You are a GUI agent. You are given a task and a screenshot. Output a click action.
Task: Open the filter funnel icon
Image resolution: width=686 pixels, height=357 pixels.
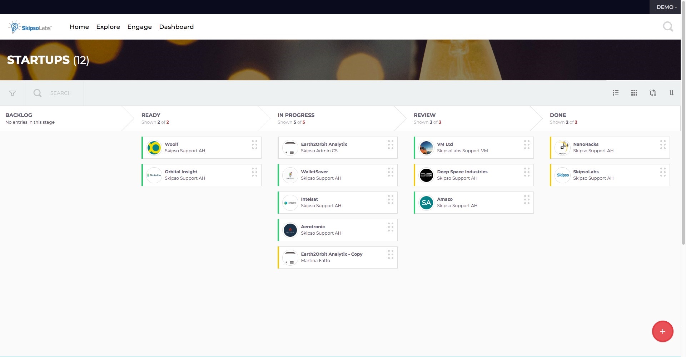(13, 93)
